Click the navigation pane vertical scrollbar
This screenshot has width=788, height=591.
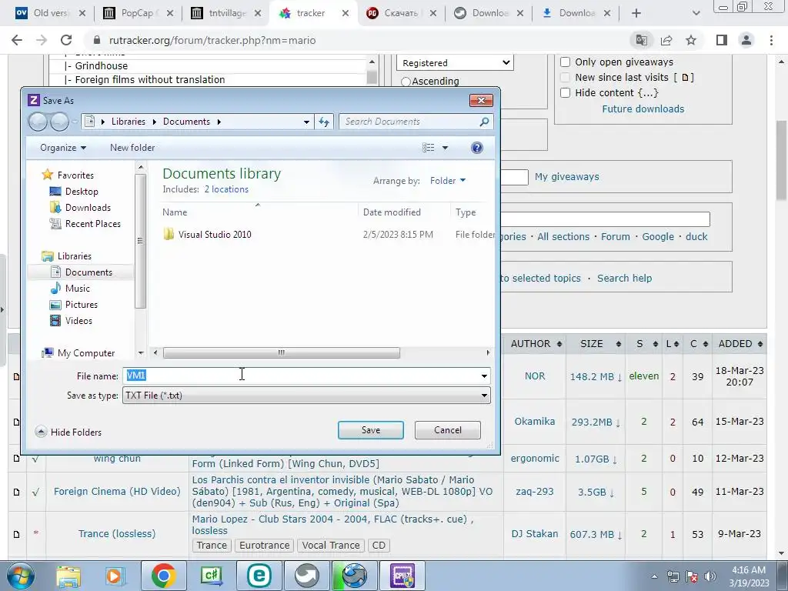(x=141, y=241)
